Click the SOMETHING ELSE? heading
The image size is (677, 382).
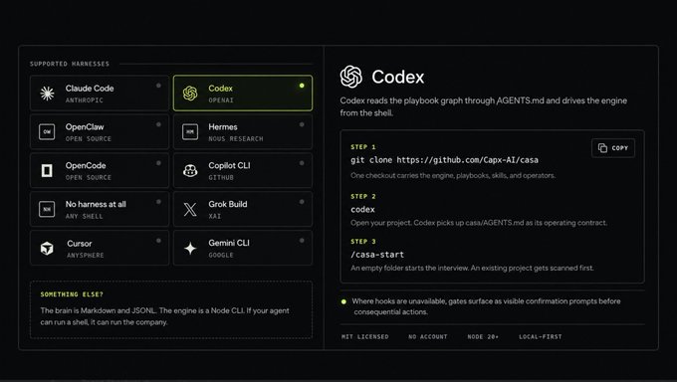pyautogui.click(x=72, y=294)
